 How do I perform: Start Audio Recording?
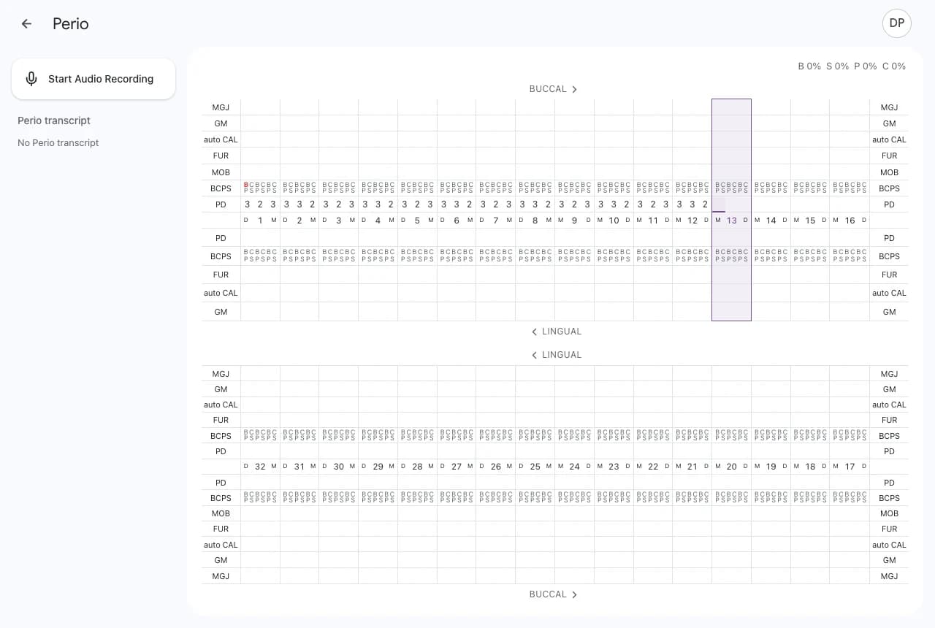click(93, 79)
